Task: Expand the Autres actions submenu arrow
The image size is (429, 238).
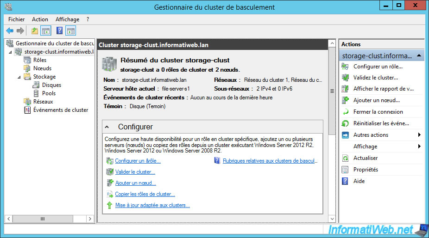Action: [x=419, y=134]
